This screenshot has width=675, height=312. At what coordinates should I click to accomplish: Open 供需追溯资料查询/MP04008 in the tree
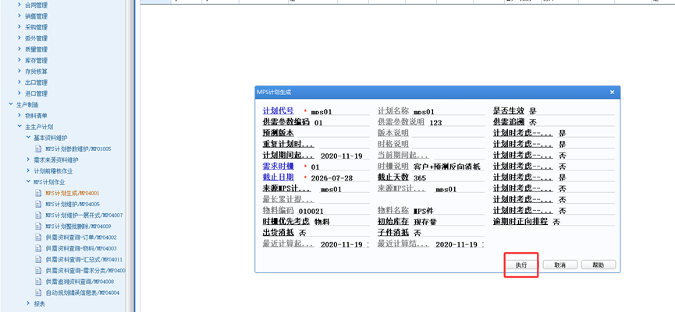pyautogui.click(x=80, y=282)
